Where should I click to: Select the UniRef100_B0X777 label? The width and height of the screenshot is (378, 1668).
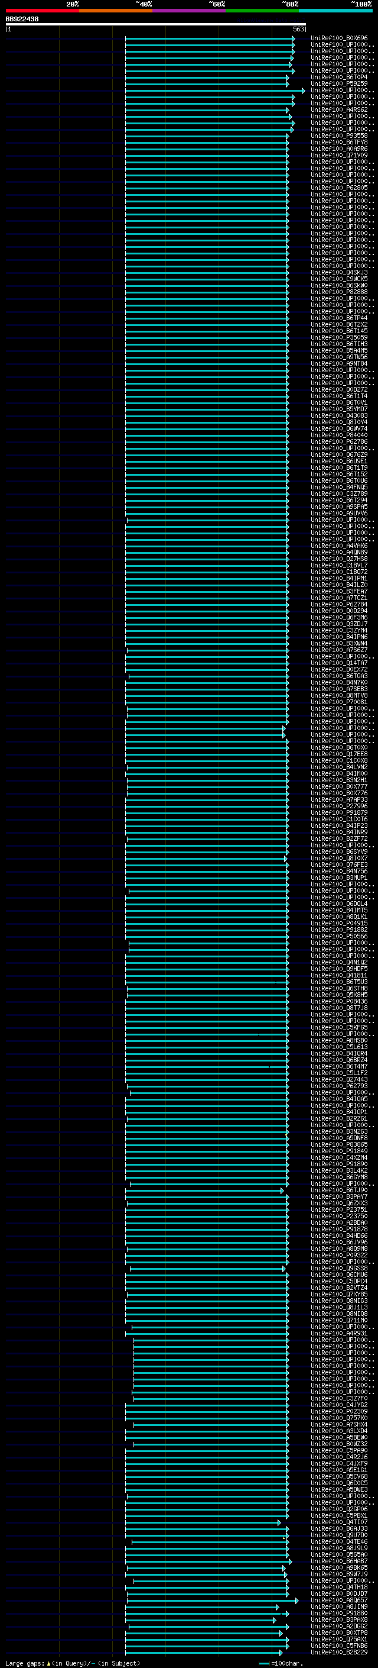(x=338, y=787)
